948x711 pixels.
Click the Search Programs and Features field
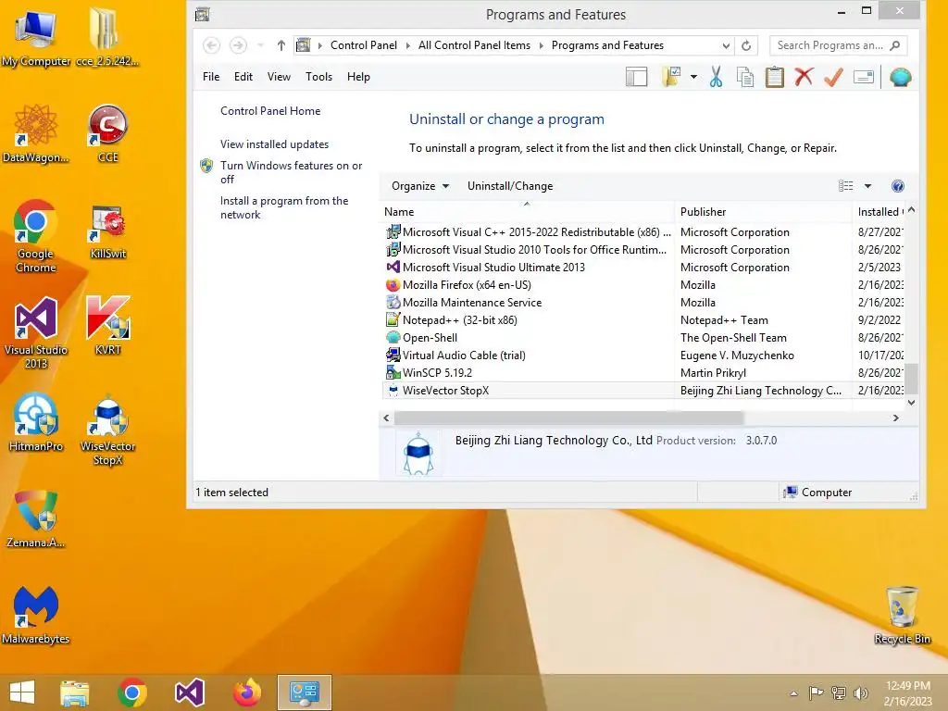tap(838, 45)
